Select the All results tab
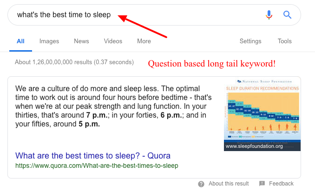The height and width of the screenshot is (192, 315). (x=20, y=41)
